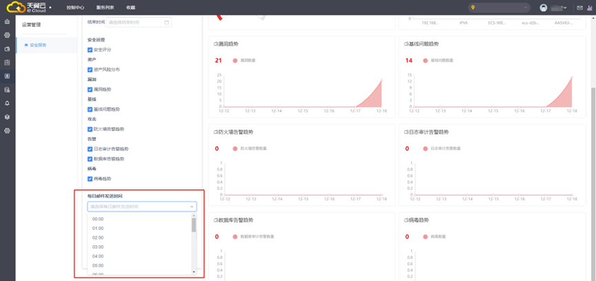Click the bar chart icon in the top bar
Viewport: 596px width, 281px height.
590,8
